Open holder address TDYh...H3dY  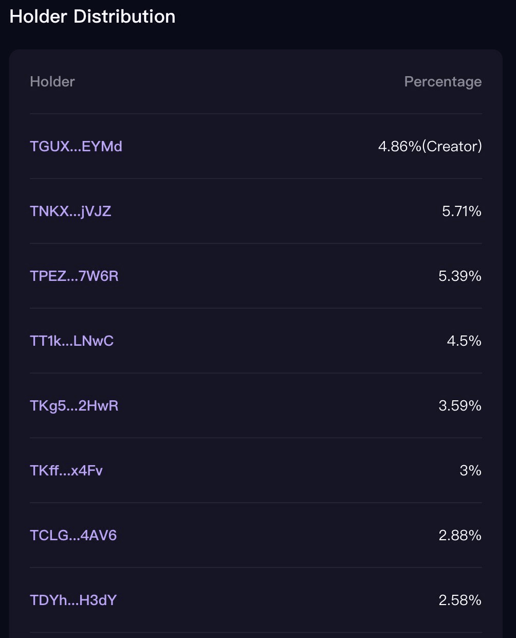[x=73, y=600]
